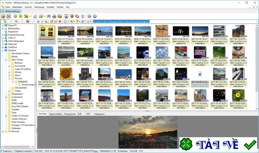Select the Screenshots folder in tree
Image resolution: width=259 pixels, height=153 pixels.
(17, 97)
